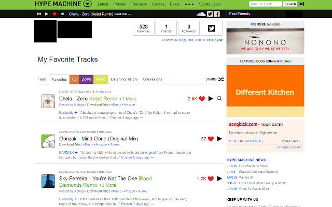Play Sky Ferreira You're Not The One
The image size is (332, 207).
tap(219, 179)
